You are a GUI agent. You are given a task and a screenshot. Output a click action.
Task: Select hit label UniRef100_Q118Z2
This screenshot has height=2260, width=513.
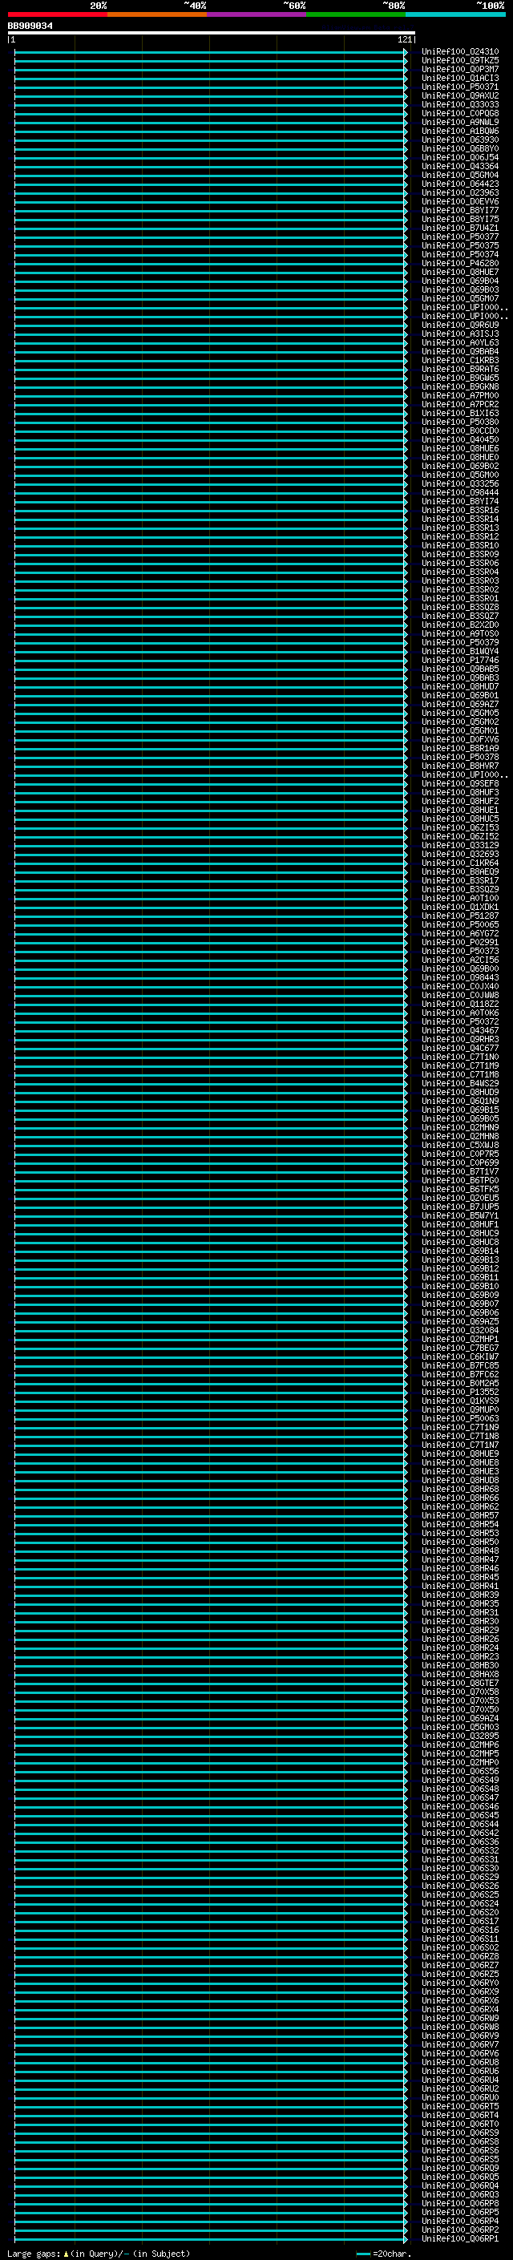tap(460, 1004)
